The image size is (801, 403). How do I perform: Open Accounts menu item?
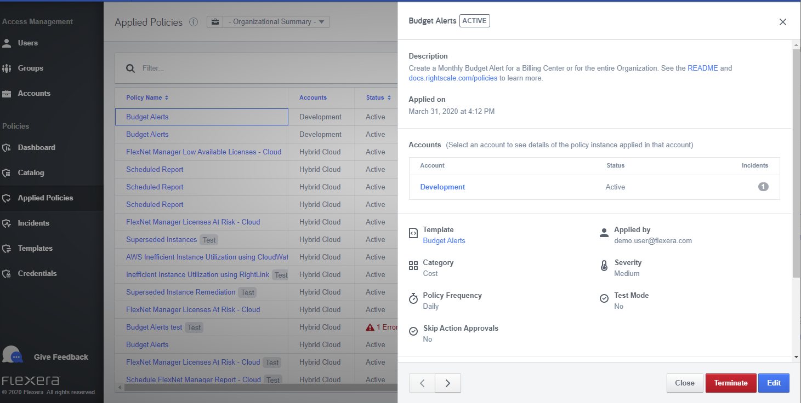(x=34, y=93)
